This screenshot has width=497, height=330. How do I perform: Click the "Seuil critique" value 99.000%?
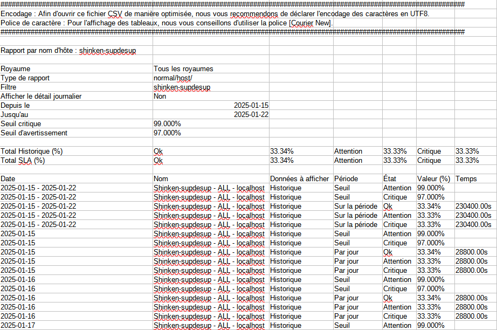point(167,124)
